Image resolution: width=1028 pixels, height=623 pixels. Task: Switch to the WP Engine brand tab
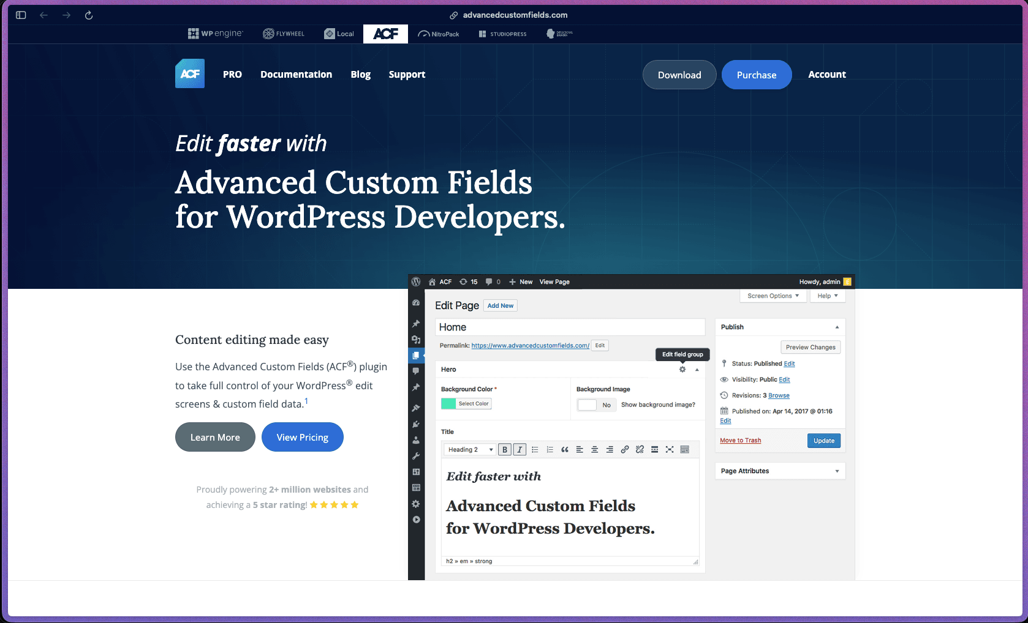tap(215, 34)
